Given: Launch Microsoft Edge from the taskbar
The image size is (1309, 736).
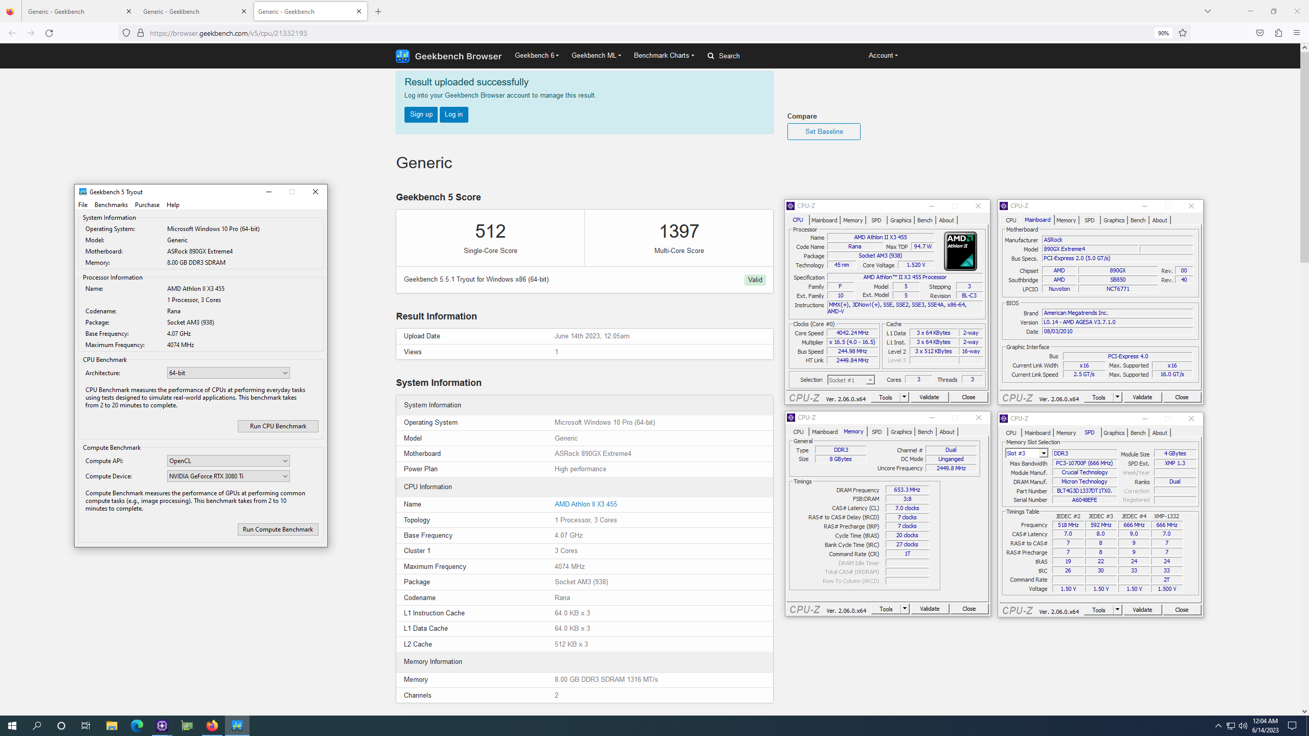Looking at the screenshot, I should point(137,726).
